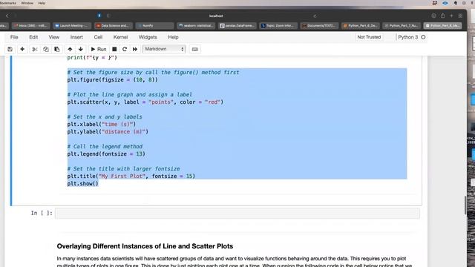Switch to the Launch Meeting browser tab
This screenshot has height=267, width=475.
pos(72,26)
